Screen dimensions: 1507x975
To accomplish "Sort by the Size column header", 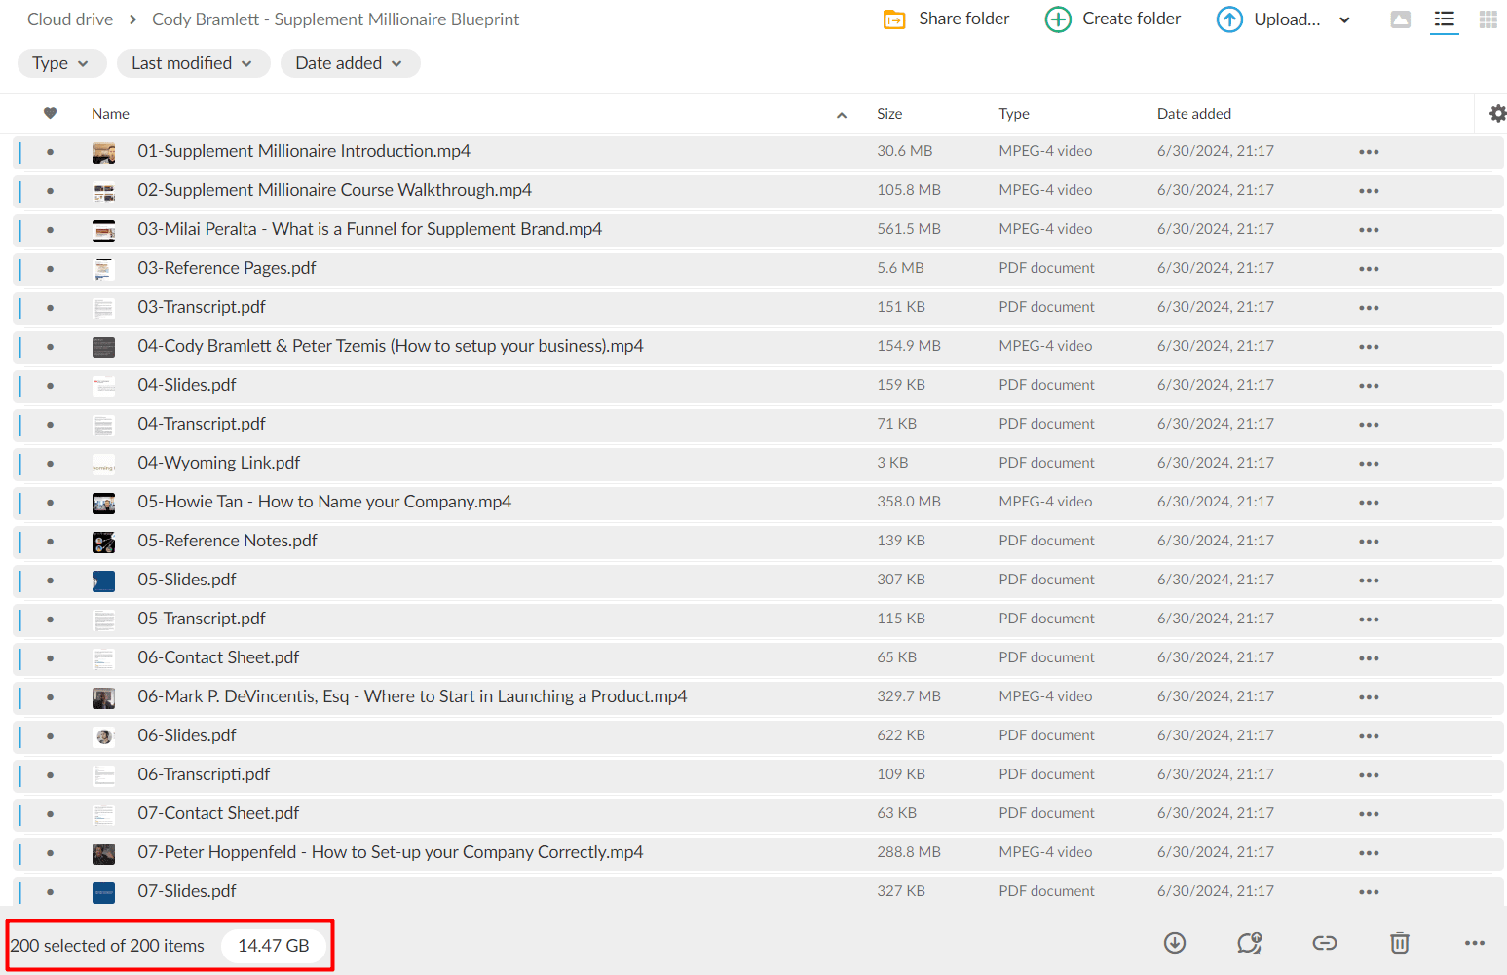I will point(889,114).
